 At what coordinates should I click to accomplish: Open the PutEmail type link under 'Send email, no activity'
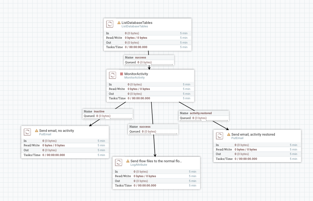click(45, 134)
